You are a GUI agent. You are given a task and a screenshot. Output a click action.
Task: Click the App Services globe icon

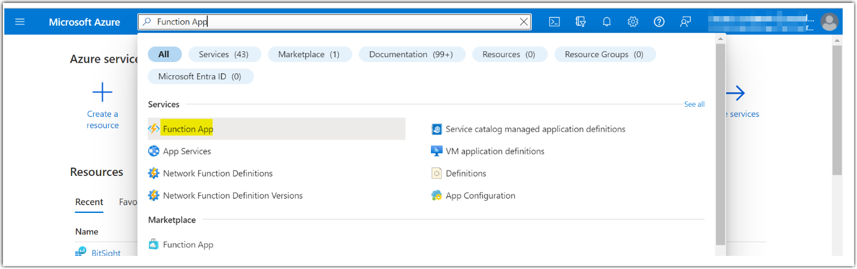(x=154, y=151)
